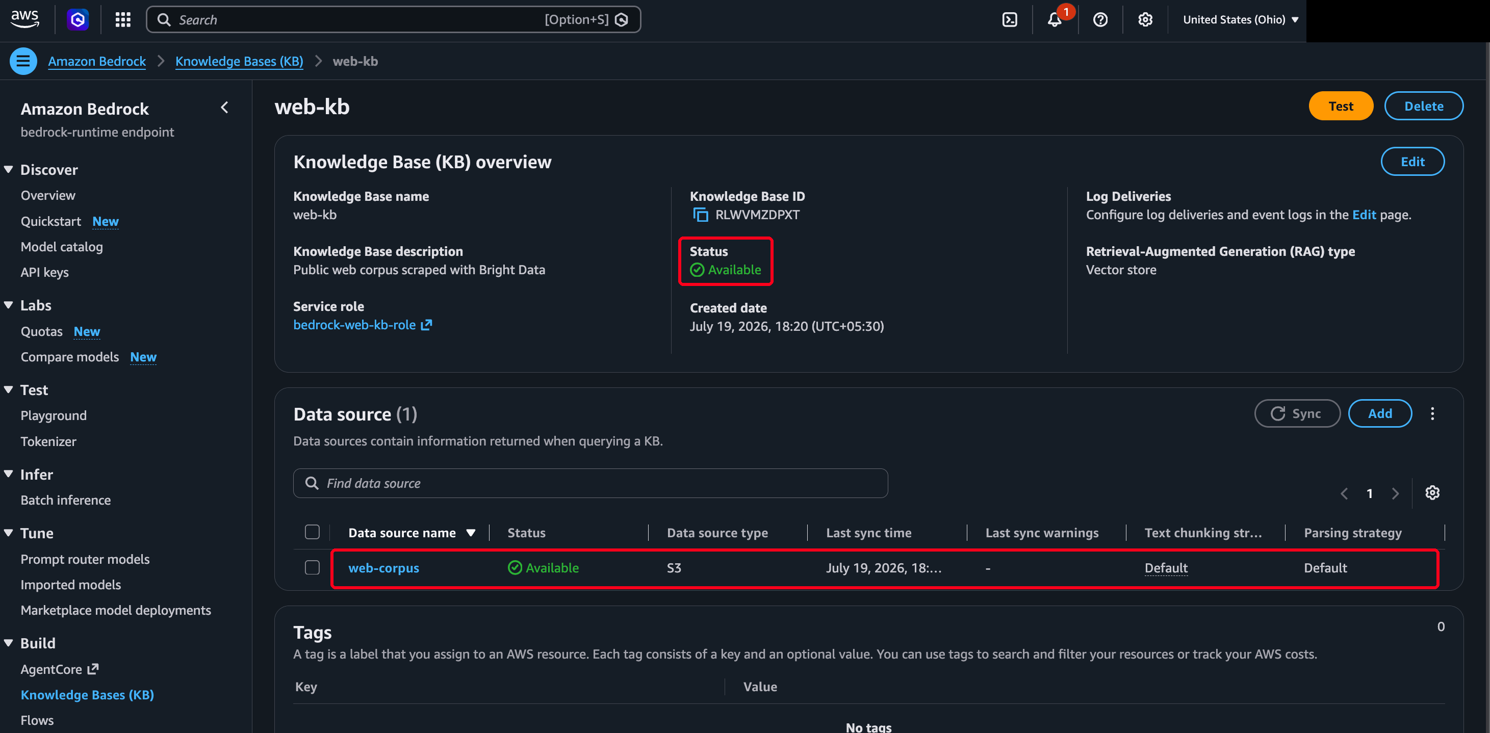Click page number 1 in pagination
This screenshot has height=733, width=1490.
point(1369,493)
